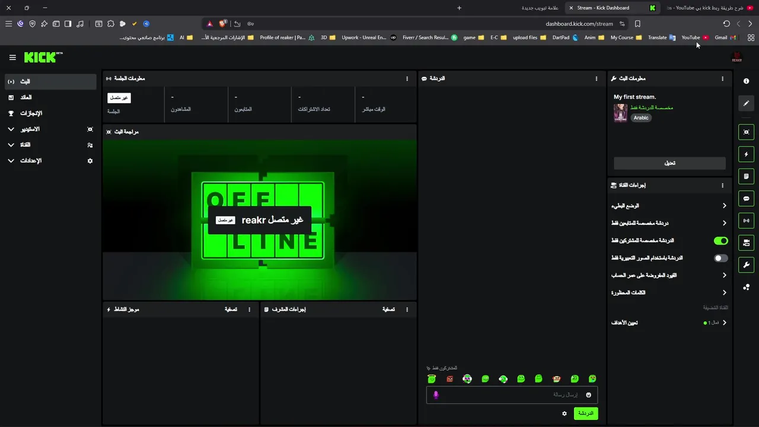Click the wrench icon in right sidebar
The width and height of the screenshot is (759, 427).
click(747, 265)
